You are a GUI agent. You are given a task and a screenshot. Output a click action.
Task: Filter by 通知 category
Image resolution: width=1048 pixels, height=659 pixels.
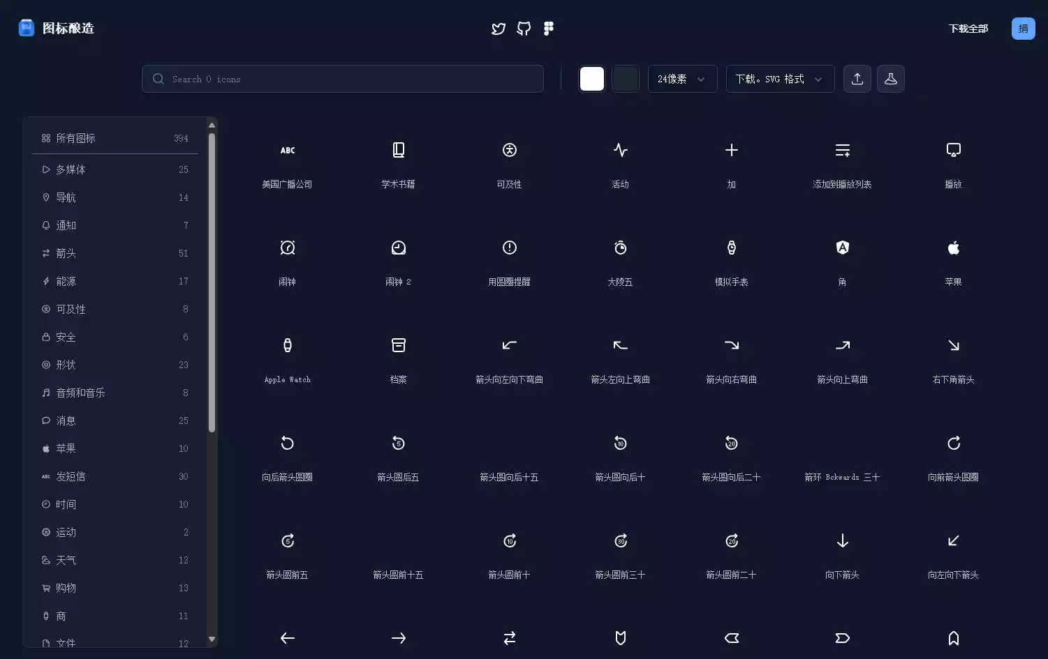115,225
